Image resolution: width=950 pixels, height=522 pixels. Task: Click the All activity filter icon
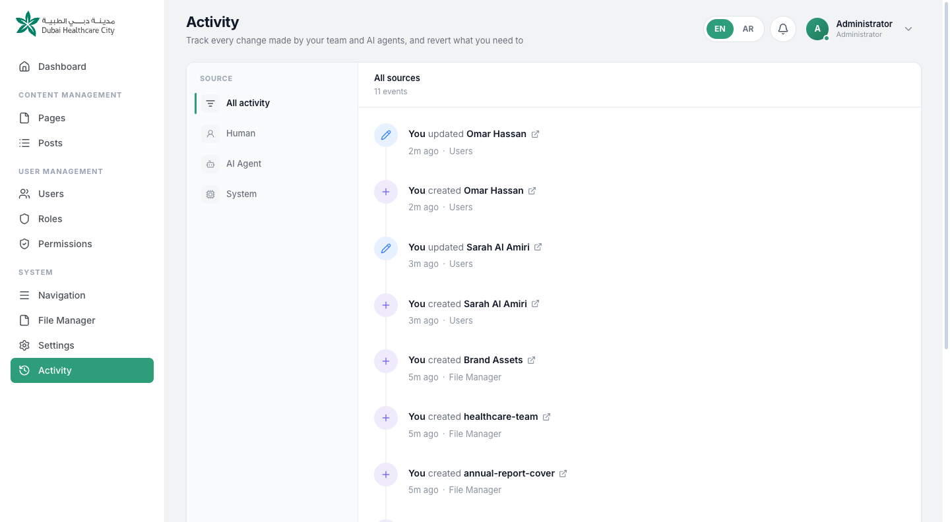coord(210,103)
